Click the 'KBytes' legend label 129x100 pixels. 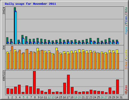tap(126, 90)
